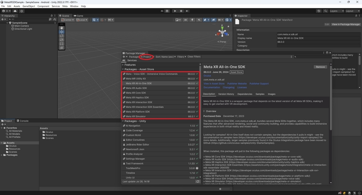The height and width of the screenshot is (195, 362).
Task: Open the Documentation link
Action: (x=212, y=87)
